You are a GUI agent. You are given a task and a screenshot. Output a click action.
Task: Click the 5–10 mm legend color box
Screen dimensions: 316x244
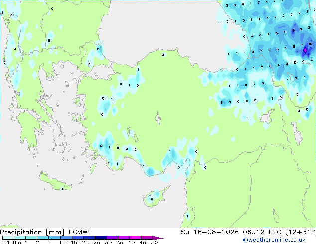pyautogui.click(x=54, y=238)
